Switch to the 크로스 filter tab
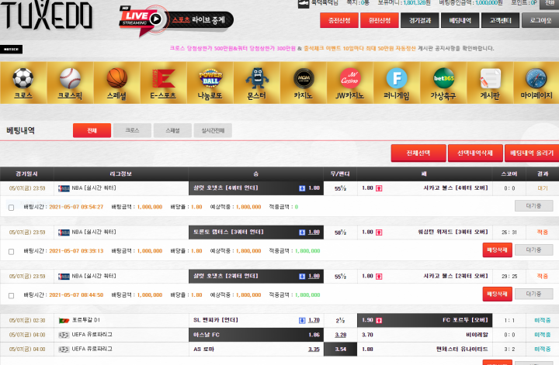559x365 pixels. click(x=132, y=130)
